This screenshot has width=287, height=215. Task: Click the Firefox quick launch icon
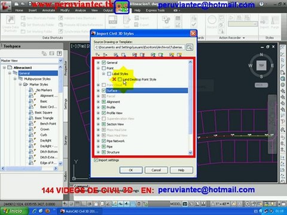coord(47,211)
